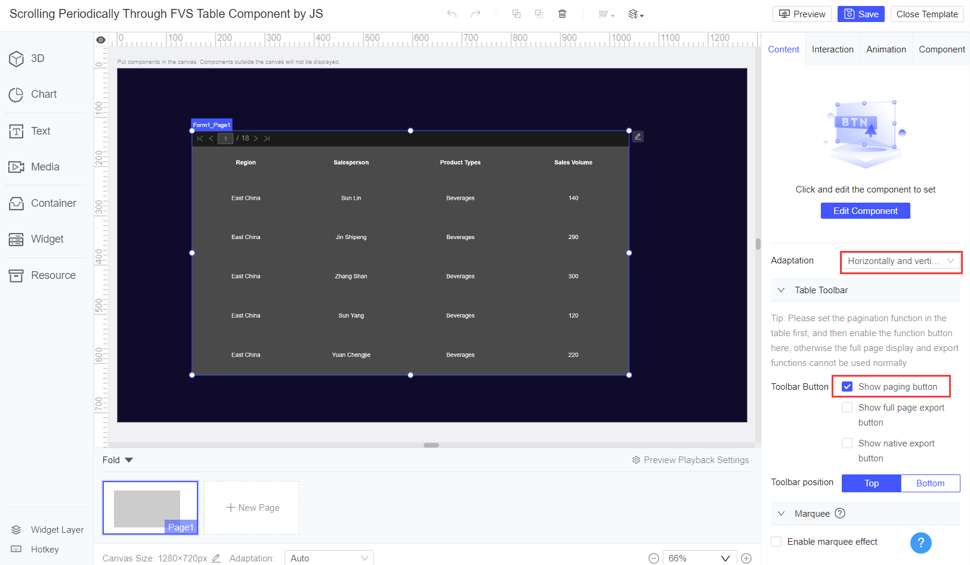Open the Hotkey list
Viewport: 970px width, 565px height.
[35, 550]
